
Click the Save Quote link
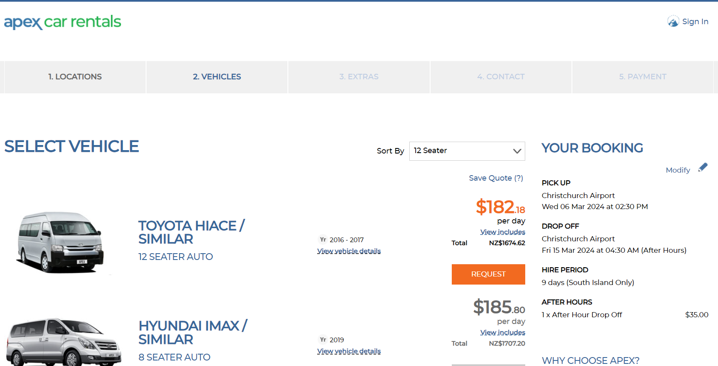click(x=496, y=178)
